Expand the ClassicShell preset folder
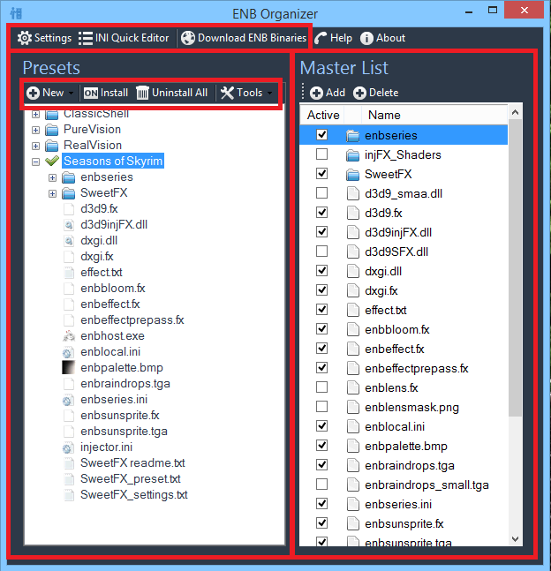 point(35,115)
